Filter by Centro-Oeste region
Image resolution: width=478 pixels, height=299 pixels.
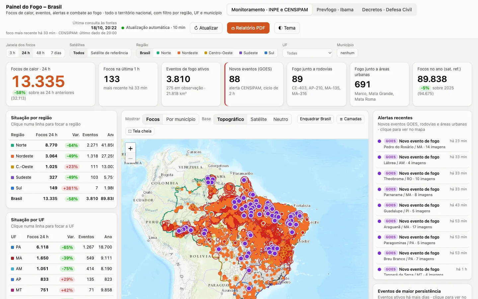point(218,53)
